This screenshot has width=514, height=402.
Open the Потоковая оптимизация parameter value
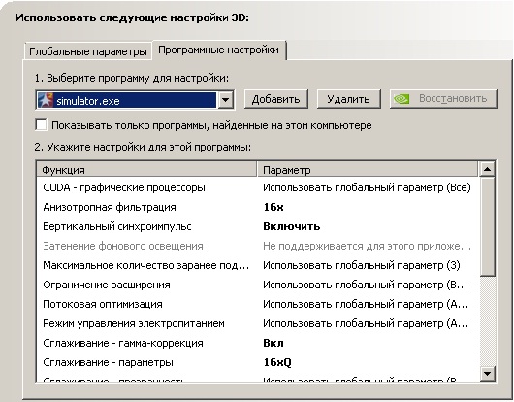point(366,304)
